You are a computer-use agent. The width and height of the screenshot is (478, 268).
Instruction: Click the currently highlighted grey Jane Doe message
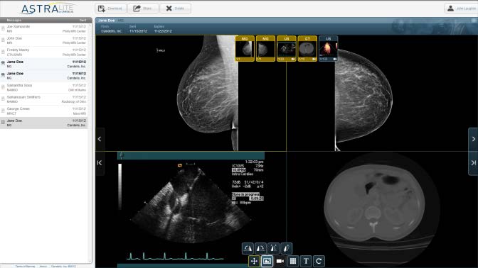(x=44, y=123)
